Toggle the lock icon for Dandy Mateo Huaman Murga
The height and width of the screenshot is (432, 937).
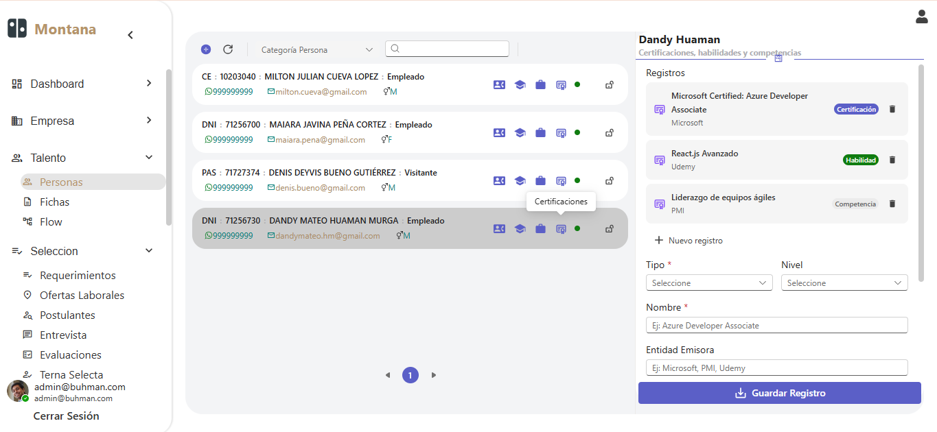pyautogui.click(x=609, y=228)
